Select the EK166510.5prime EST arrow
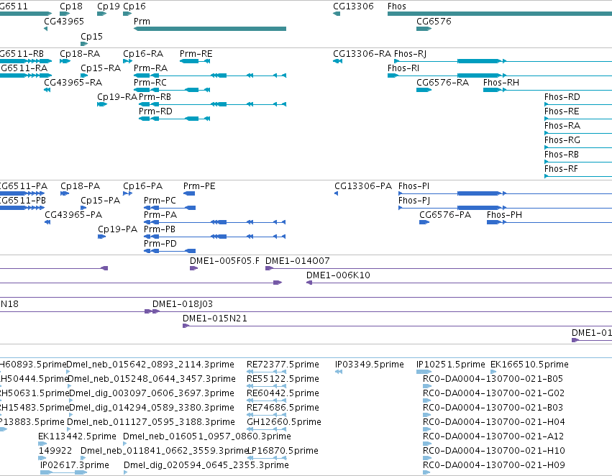The image size is (612, 476). coord(493,372)
